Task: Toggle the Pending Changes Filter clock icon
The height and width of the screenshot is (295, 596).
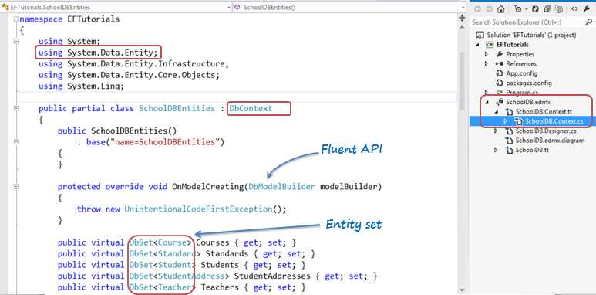Action: (518, 9)
